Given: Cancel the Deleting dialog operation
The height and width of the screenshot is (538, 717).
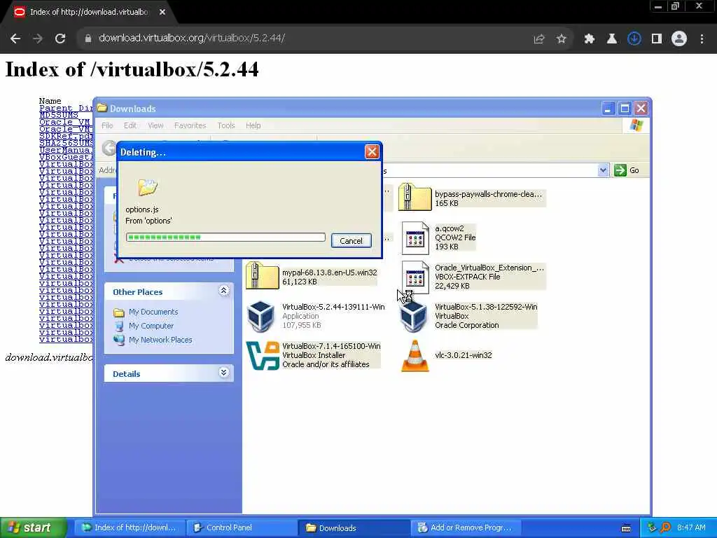Looking at the screenshot, I should coord(351,241).
